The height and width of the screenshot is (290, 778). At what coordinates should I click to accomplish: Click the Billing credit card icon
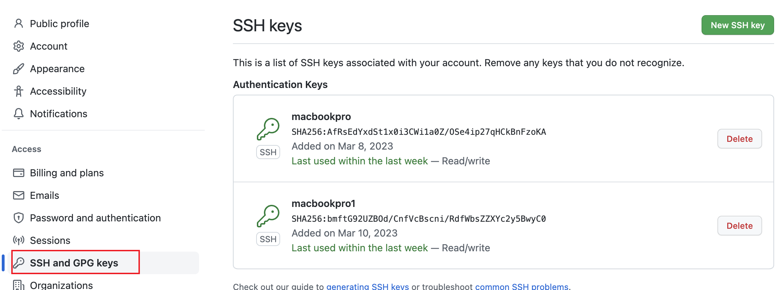(x=19, y=173)
